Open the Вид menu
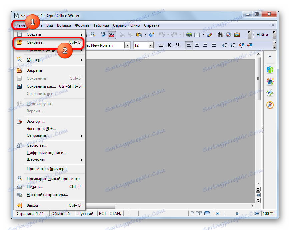This screenshot has height=230, width=290. click(x=50, y=26)
